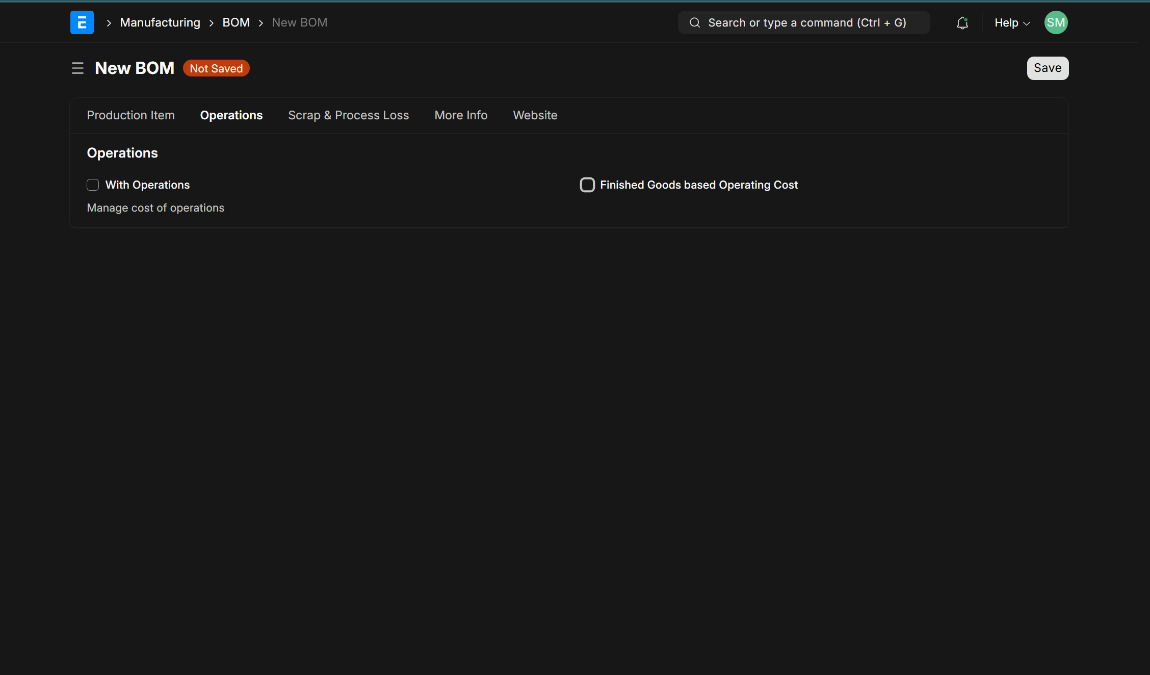Image resolution: width=1150 pixels, height=675 pixels.
Task: Enable the With Operations checkbox
Action: click(93, 185)
